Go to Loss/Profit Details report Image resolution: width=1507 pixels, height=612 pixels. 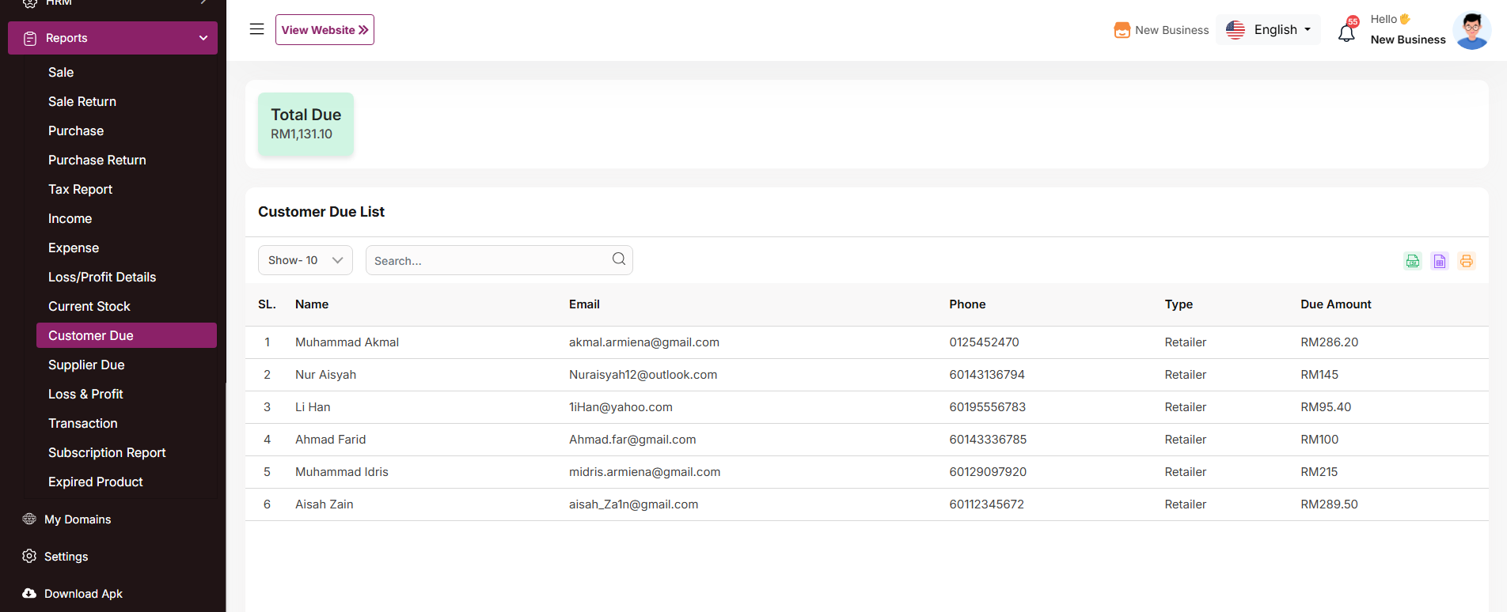click(102, 277)
